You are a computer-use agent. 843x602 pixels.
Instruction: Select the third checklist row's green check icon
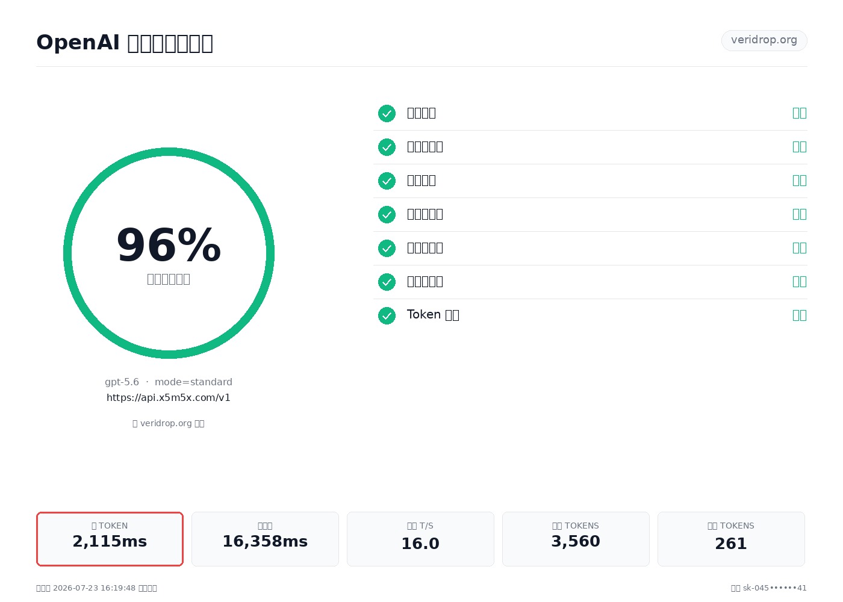[387, 181]
